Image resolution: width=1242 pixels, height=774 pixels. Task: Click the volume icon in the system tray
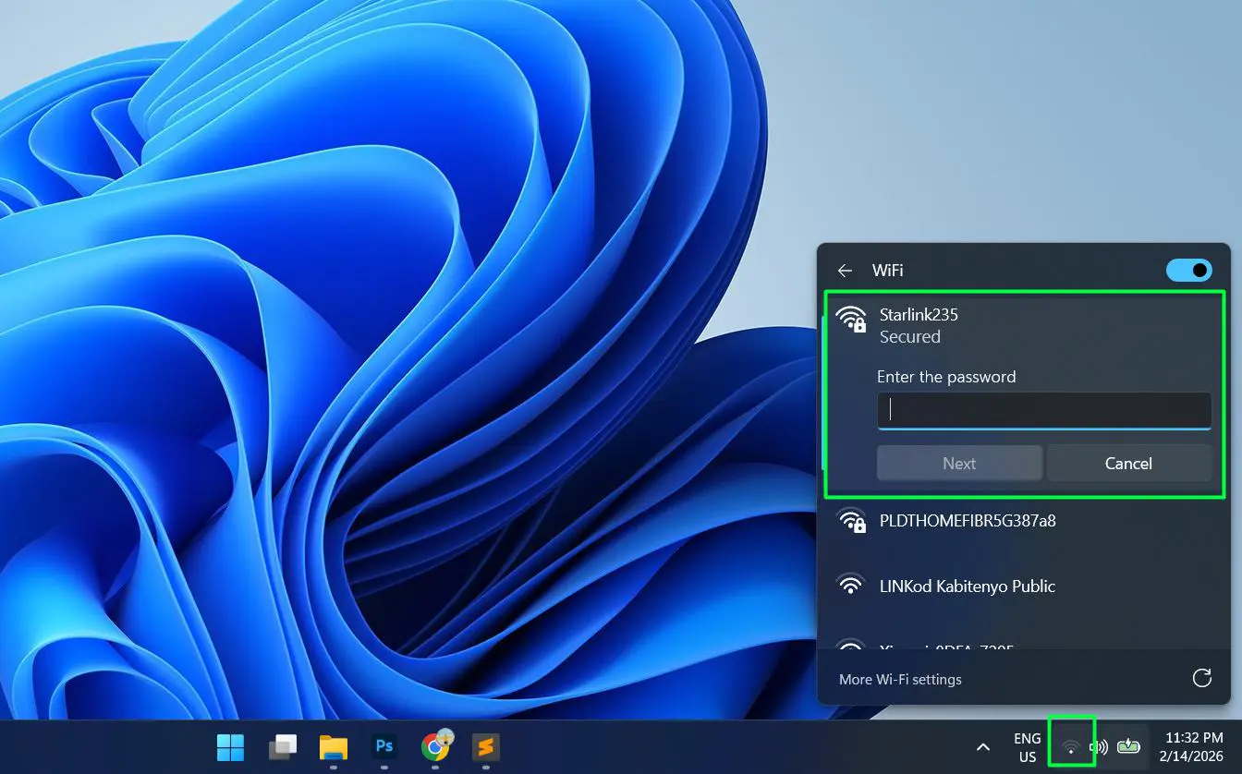point(1099,746)
